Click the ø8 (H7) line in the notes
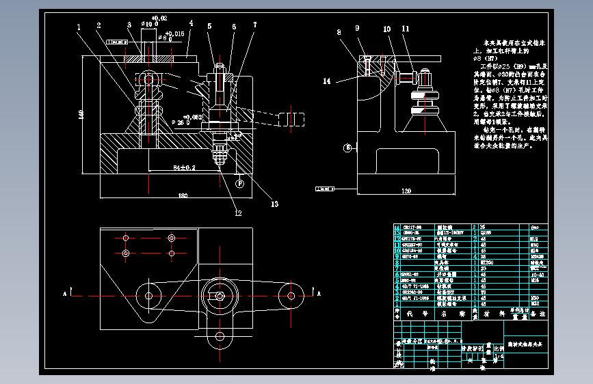 (x=485, y=59)
